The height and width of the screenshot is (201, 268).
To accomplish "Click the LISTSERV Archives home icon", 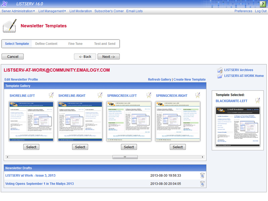I will point(220,70).
